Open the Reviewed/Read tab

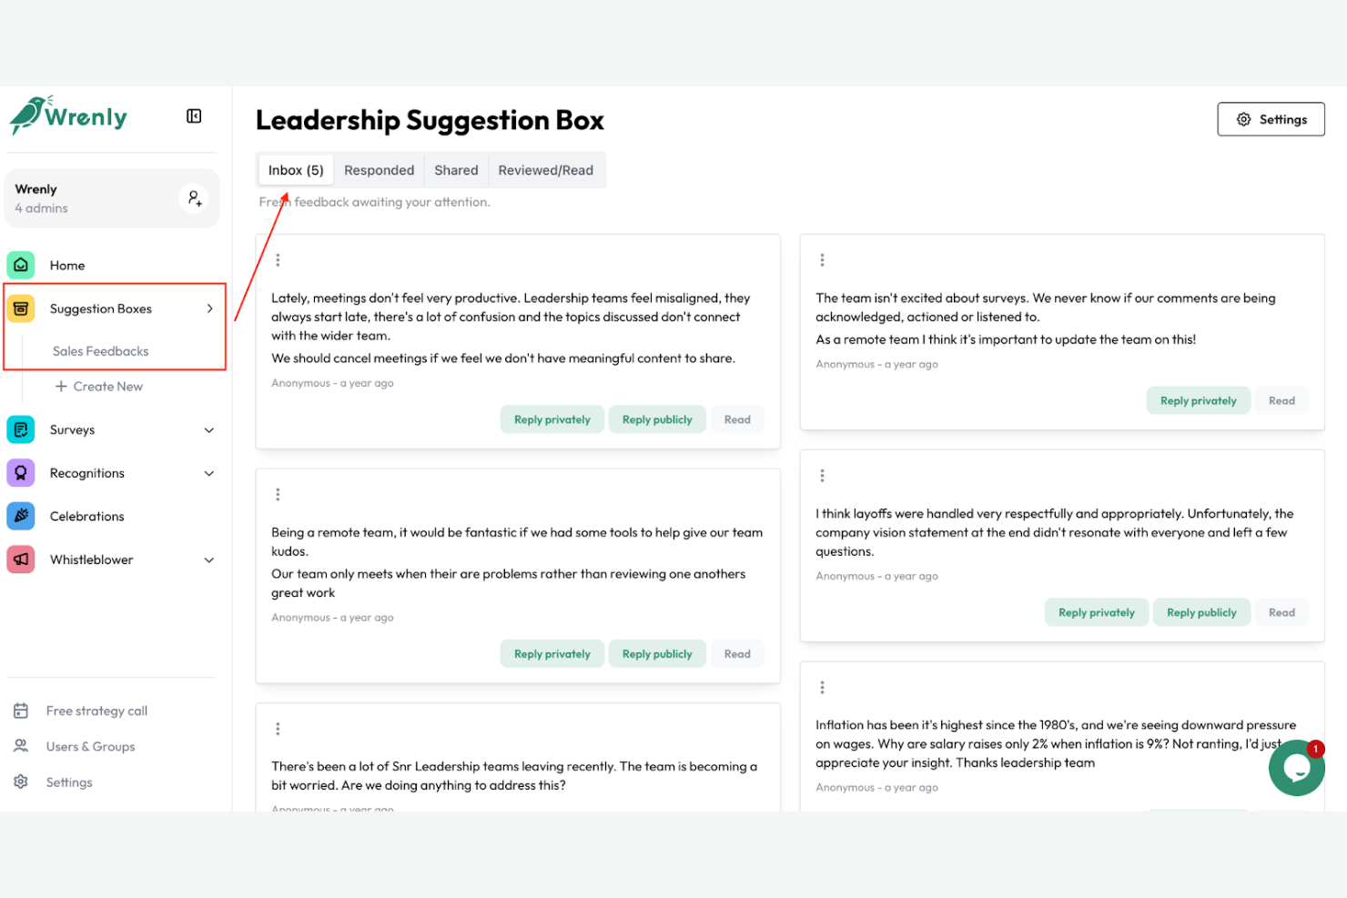click(x=546, y=170)
